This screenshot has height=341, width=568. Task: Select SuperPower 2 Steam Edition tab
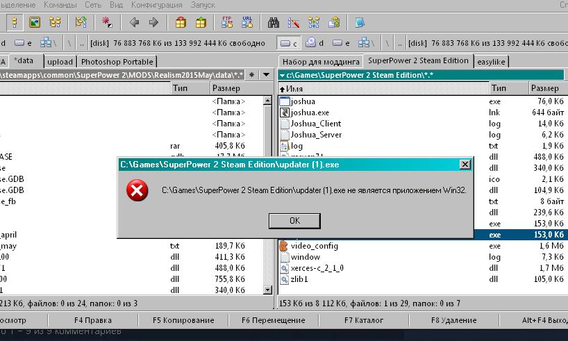pyautogui.click(x=419, y=61)
